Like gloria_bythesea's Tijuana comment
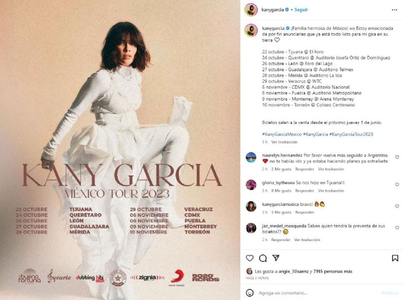 (x=397, y=184)
